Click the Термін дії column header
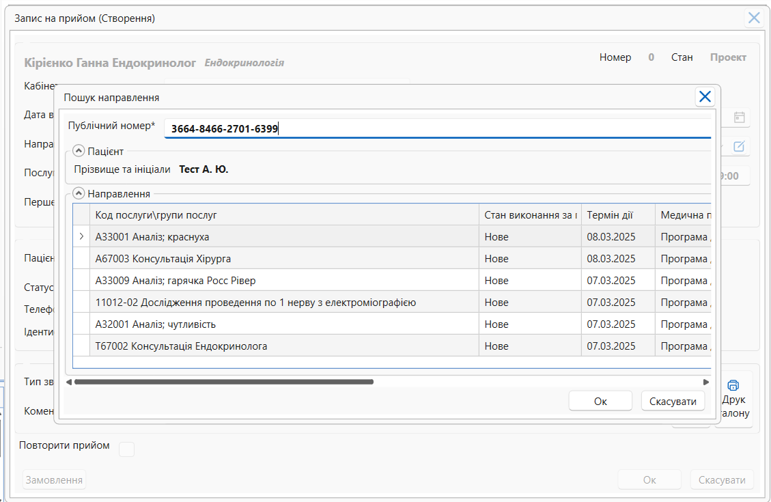 pos(618,215)
